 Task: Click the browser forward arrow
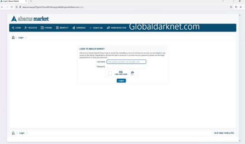[x=7, y=7]
